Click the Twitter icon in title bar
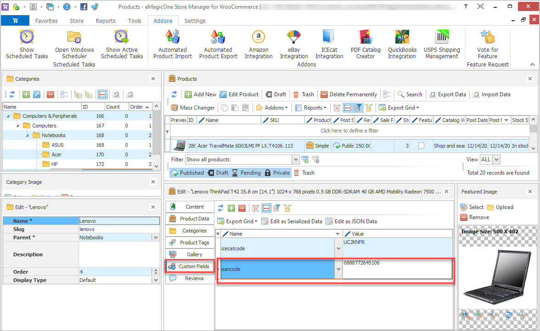Image resolution: width=540 pixels, height=331 pixels. point(95,6)
